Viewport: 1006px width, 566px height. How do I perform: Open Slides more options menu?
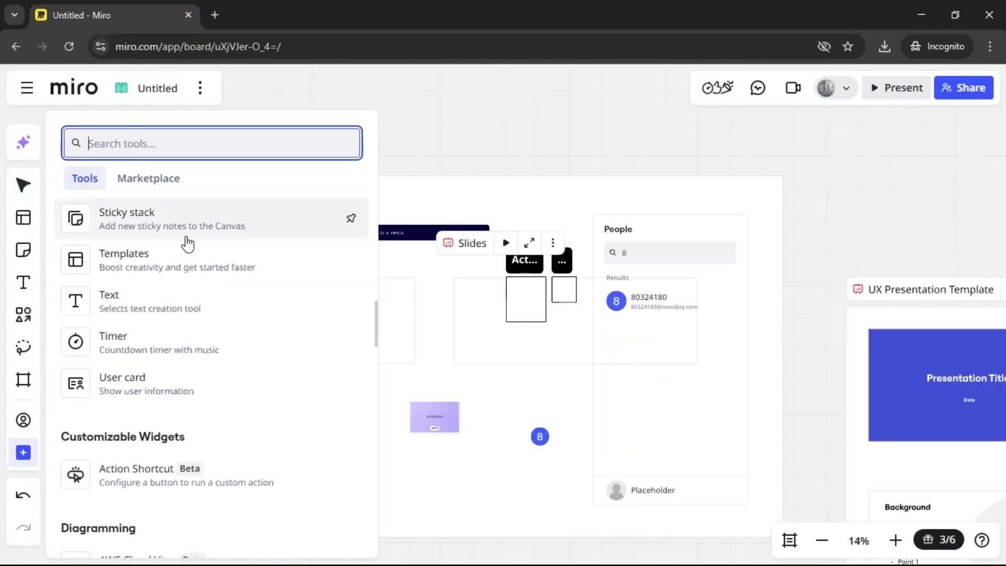[x=552, y=243]
